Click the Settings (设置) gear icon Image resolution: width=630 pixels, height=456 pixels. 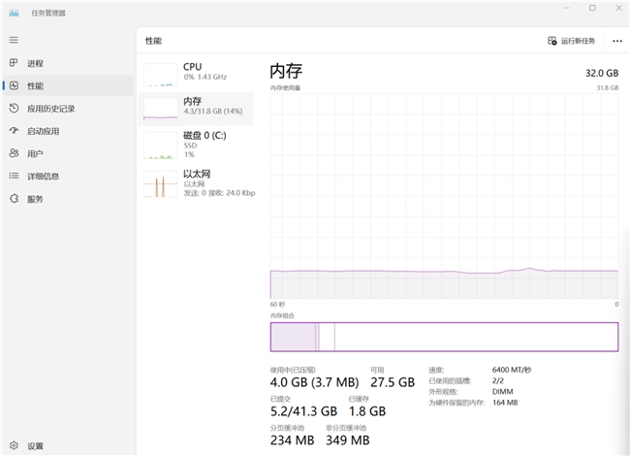tap(14, 445)
